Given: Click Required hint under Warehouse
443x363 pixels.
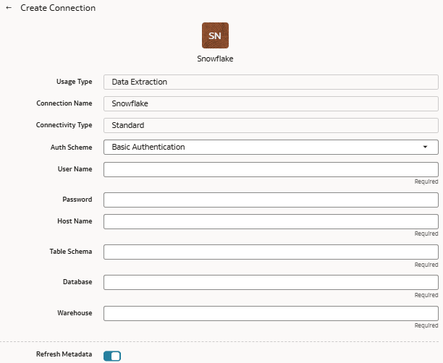Looking at the screenshot, I should [426, 325].
